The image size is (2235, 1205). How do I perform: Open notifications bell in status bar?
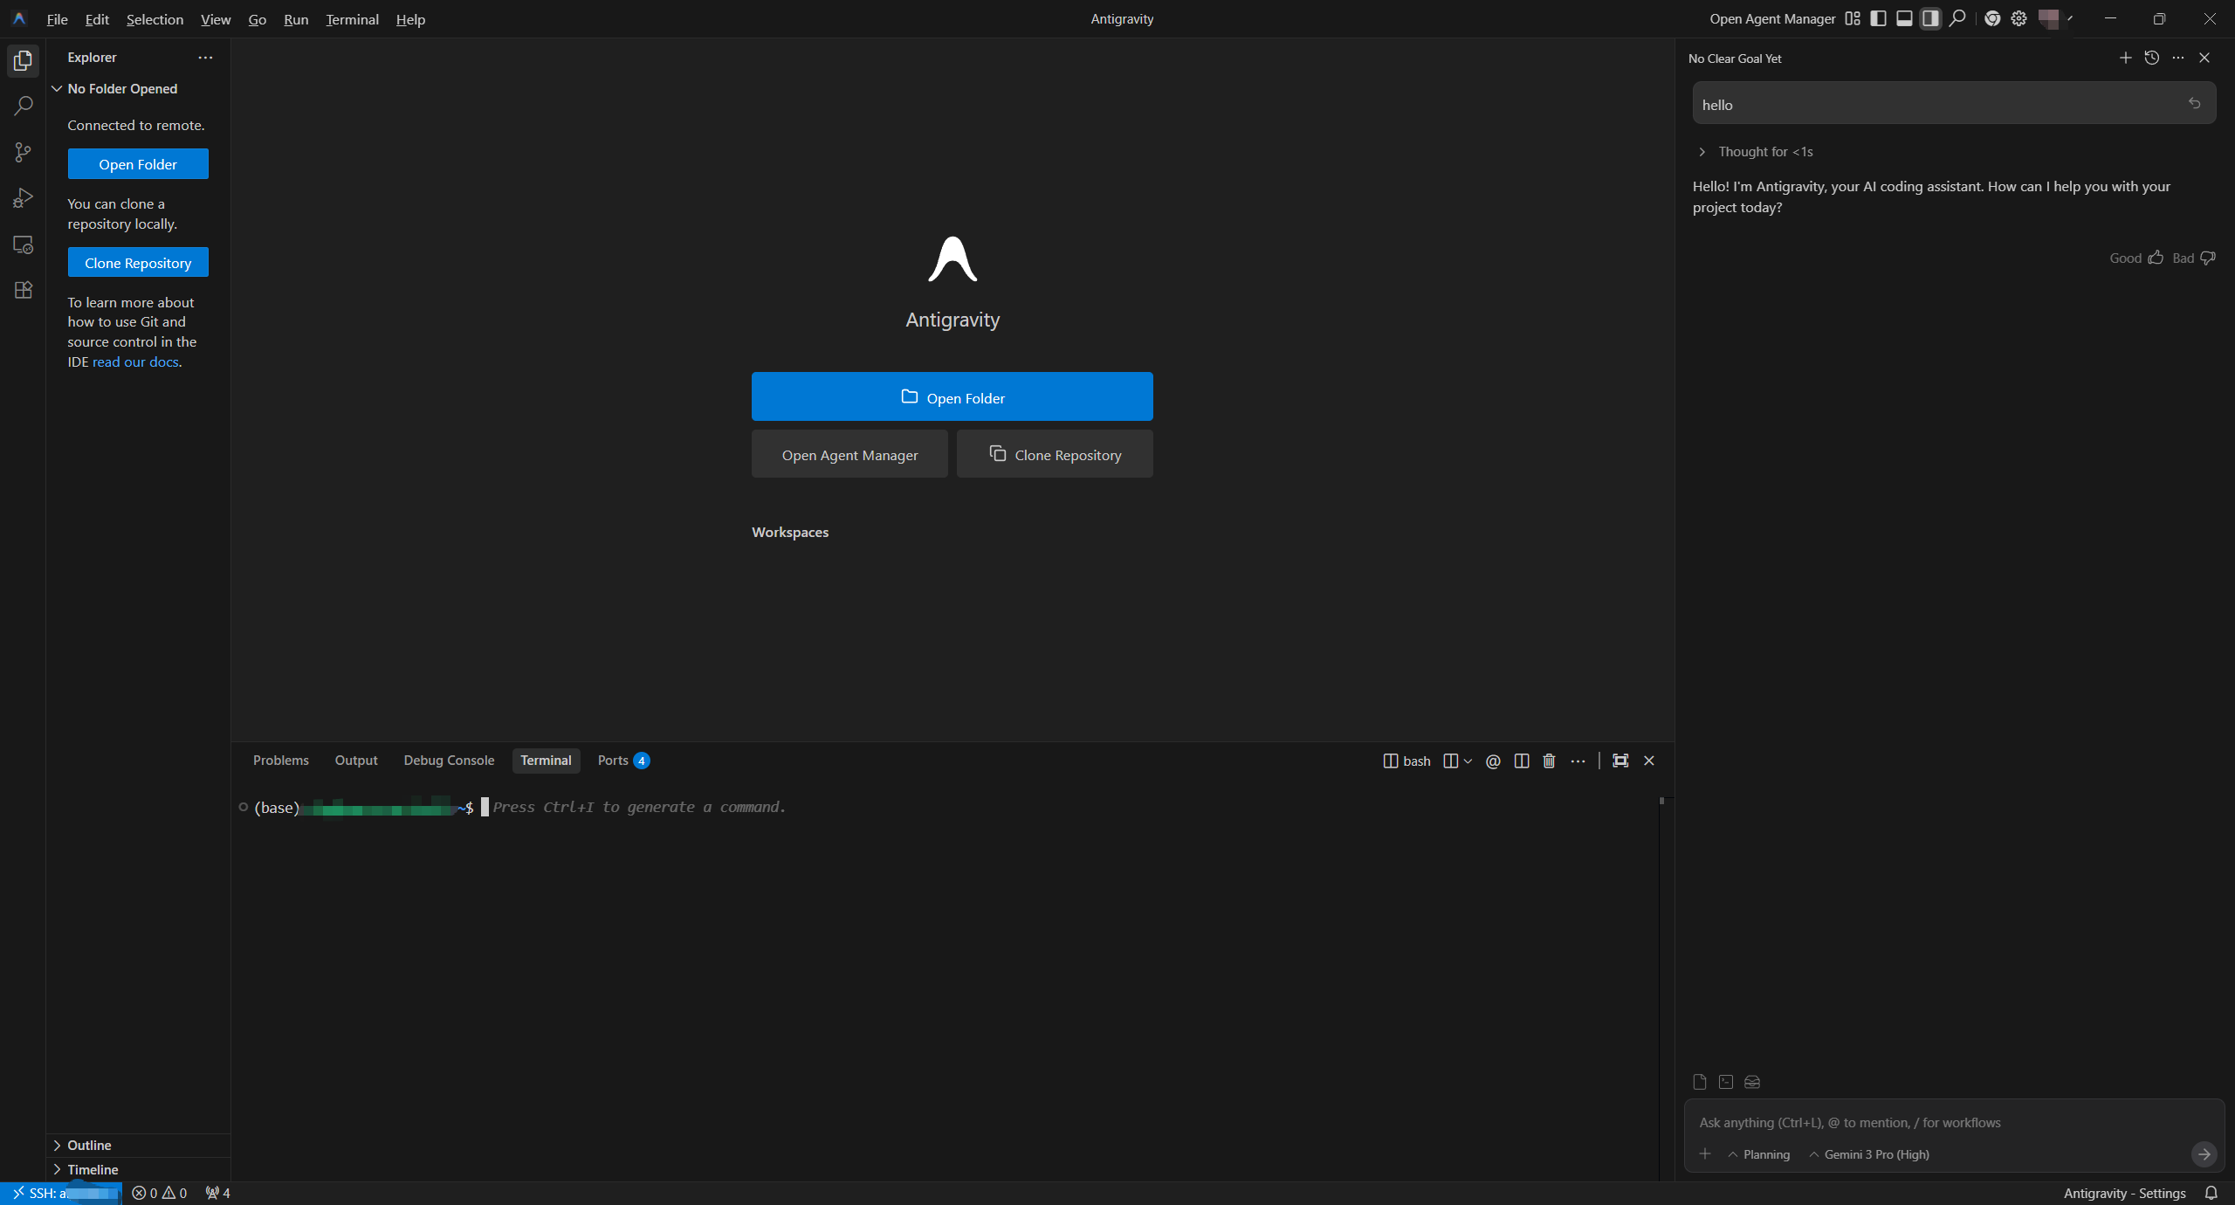pos(2211,1194)
